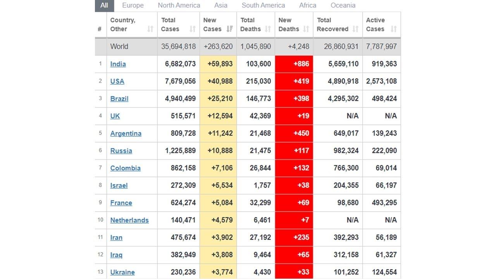This screenshot has width=496, height=279.
Task: Switch to Europe tab
Action: (x=133, y=5)
